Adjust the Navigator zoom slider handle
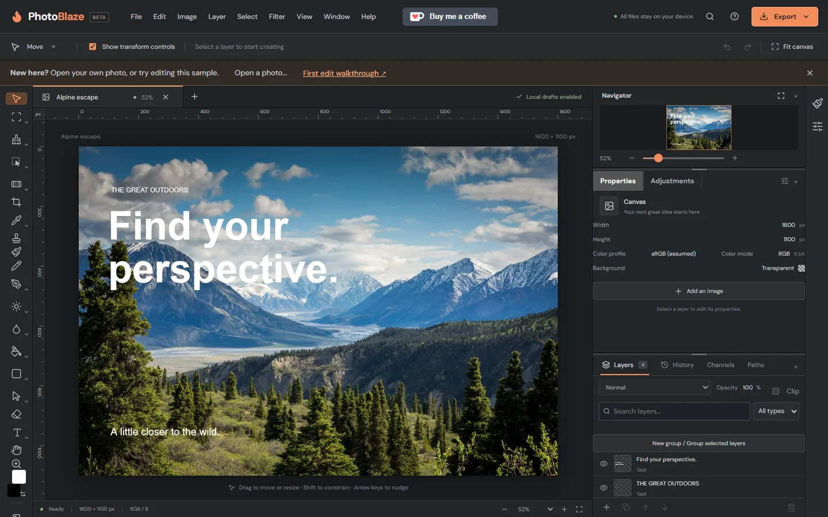This screenshot has width=828, height=517. coord(658,158)
